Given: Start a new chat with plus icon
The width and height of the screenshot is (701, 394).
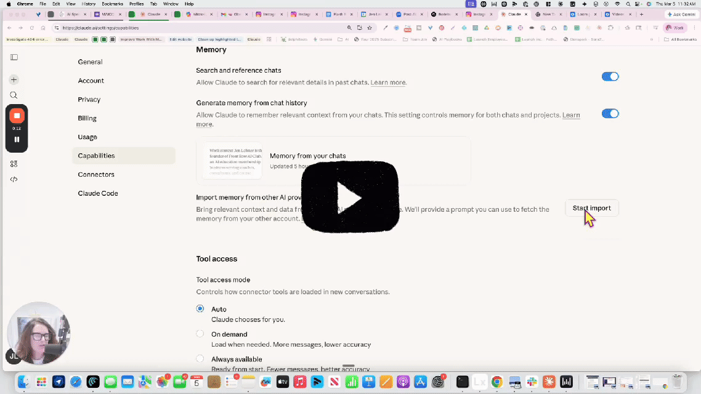Looking at the screenshot, I should point(14,79).
